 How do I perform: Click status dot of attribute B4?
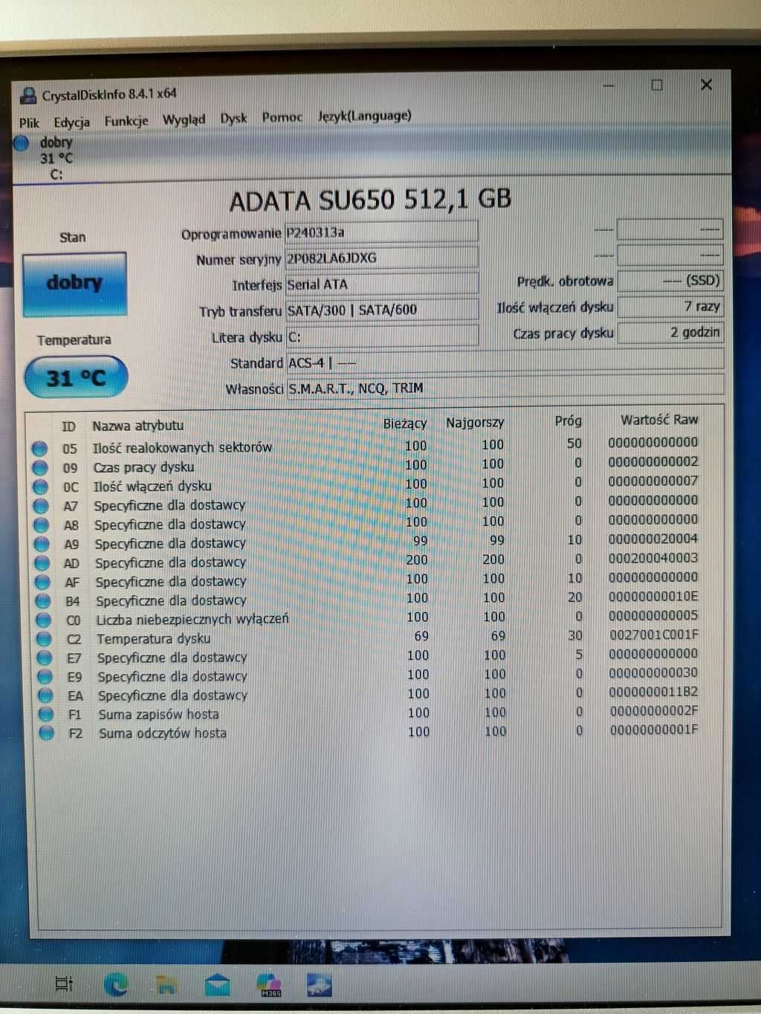[43, 601]
